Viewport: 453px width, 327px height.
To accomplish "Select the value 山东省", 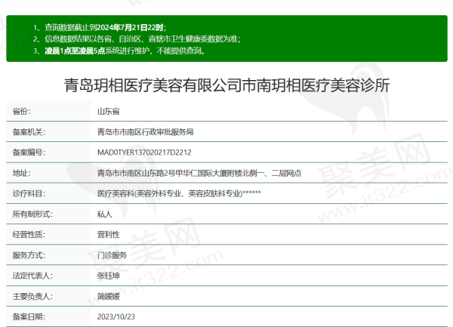I will point(108,111).
